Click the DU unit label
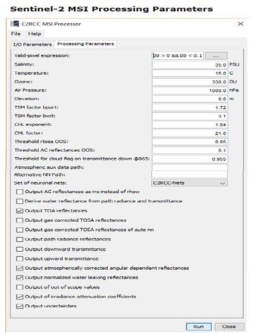This screenshot has height=333, width=259. pos(233,82)
